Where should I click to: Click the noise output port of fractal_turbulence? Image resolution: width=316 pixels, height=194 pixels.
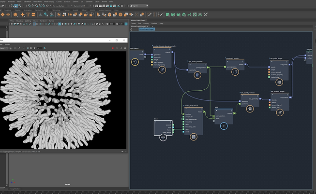pyautogui.click(x=204, y=111)
